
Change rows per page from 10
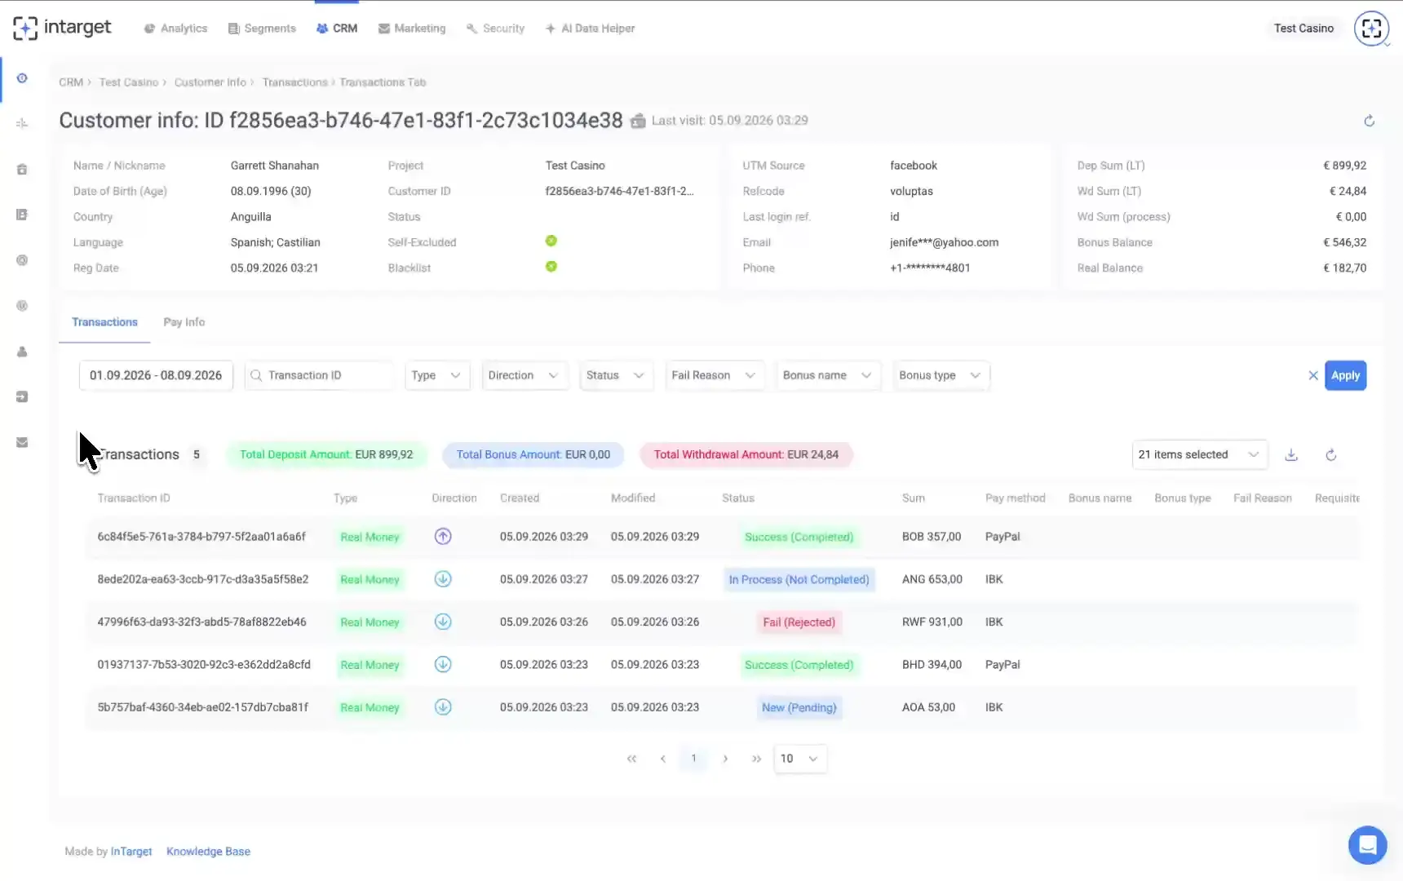pos(799,759)
